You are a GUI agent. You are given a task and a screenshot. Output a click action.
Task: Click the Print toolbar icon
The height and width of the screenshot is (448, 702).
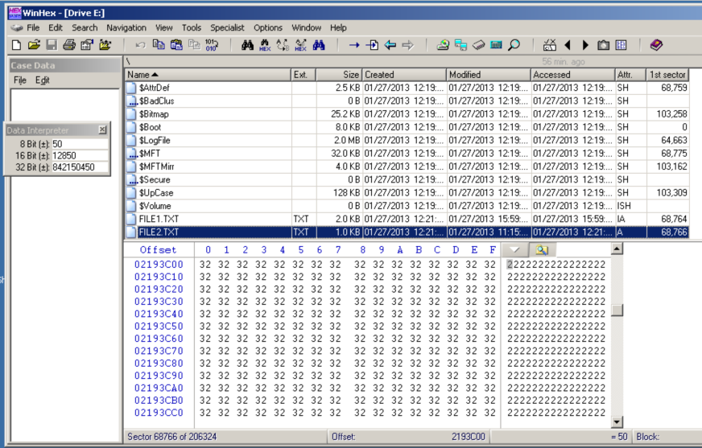pos(69,45)
